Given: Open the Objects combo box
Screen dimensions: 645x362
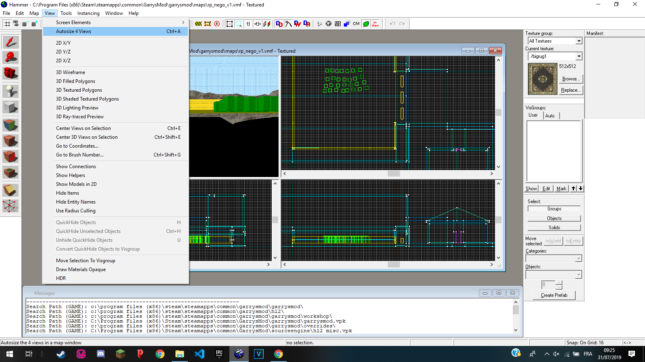Looking at the screenshot, I should click(x=553, y=275).
